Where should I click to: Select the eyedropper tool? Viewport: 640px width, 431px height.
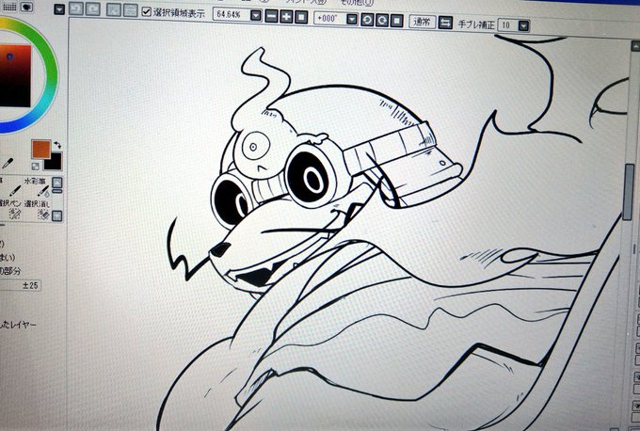8,163
